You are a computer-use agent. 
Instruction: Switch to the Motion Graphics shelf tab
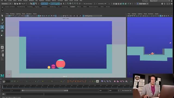coord(94,7)
